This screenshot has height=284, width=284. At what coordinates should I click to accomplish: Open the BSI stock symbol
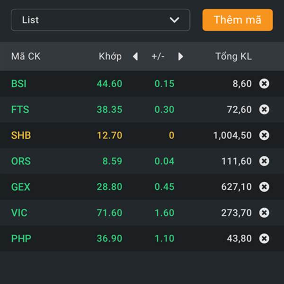19,83
